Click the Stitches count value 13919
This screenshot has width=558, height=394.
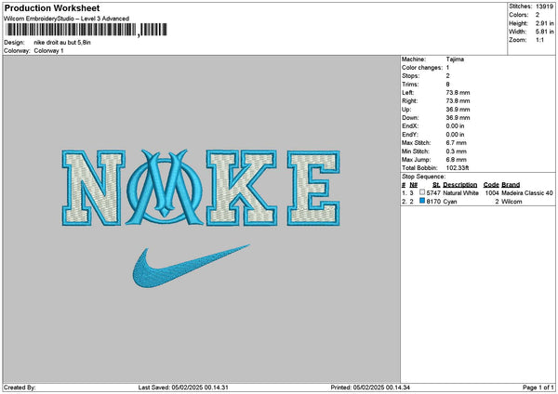[545, 6]
